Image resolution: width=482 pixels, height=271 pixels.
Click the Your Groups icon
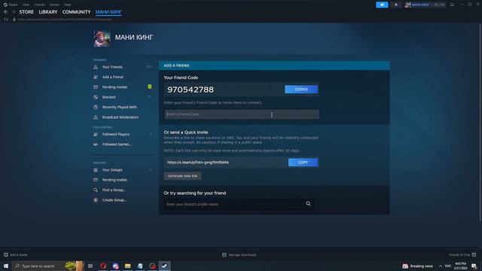pyautogui.click(x=96, y=170)
